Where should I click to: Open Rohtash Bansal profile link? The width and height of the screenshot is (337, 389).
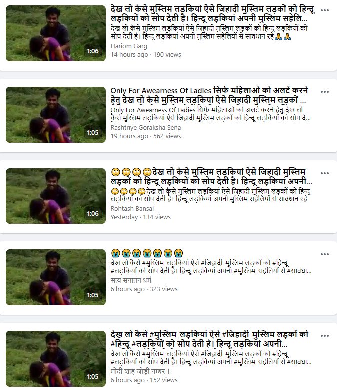[x=132, y=209]
